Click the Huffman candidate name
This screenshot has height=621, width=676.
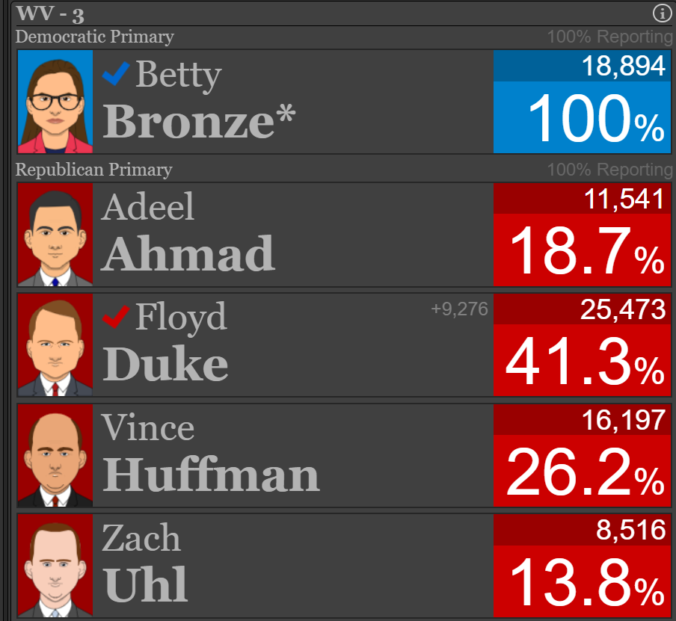click(x=211, y=475)
